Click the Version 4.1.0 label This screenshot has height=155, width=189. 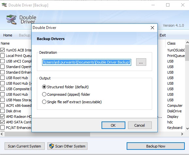pos(173,25)
